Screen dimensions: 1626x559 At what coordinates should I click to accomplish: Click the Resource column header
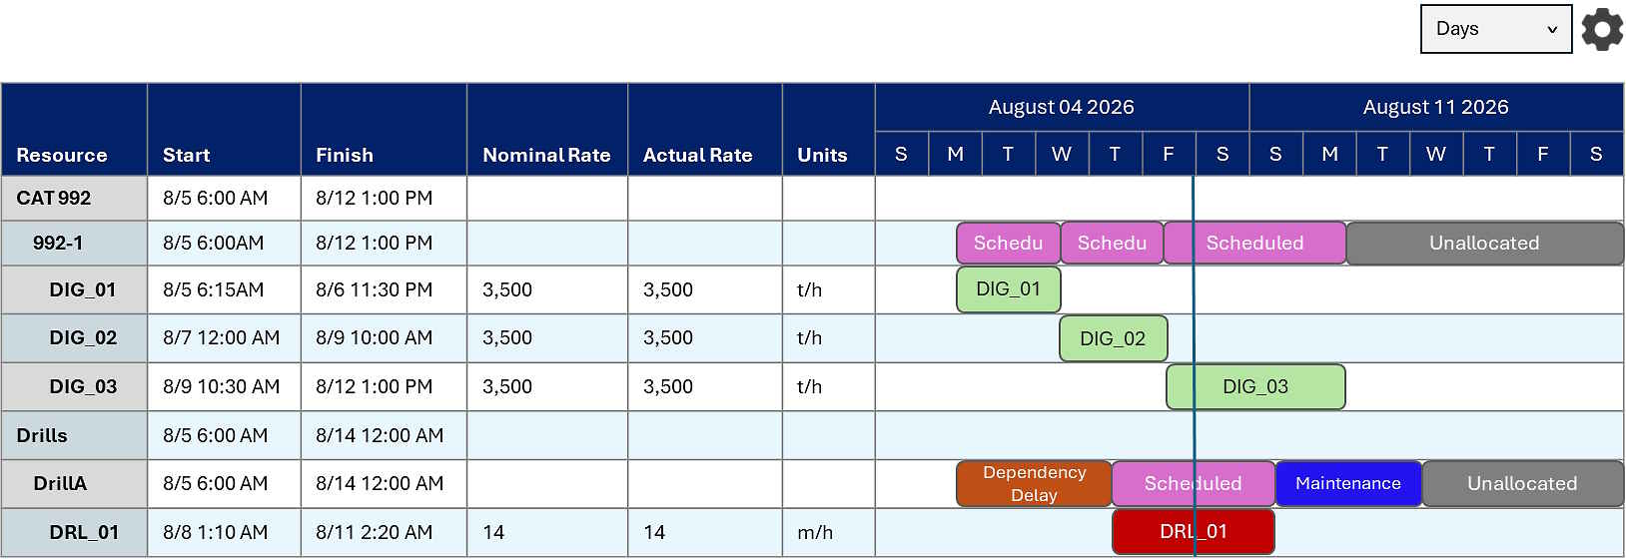(x=62, y=155)
